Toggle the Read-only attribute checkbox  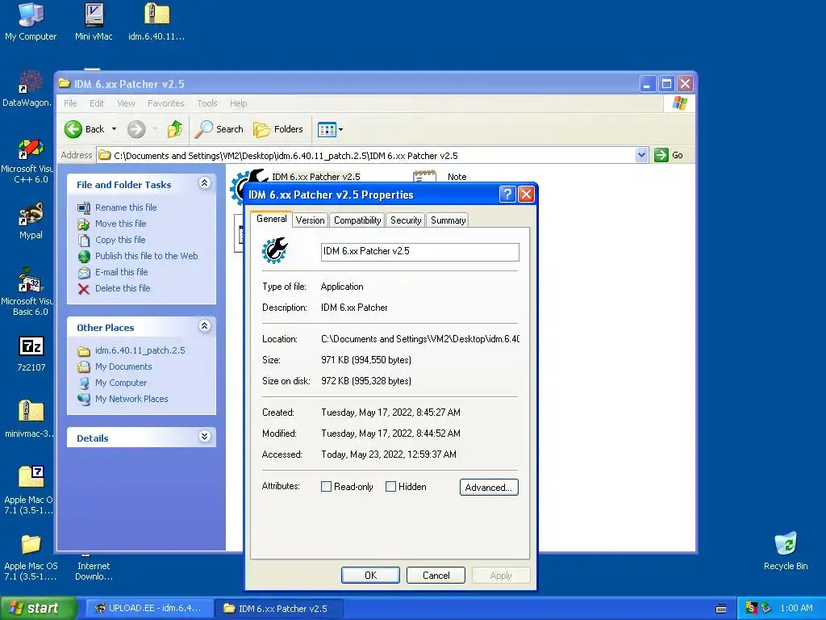point(326,487)
